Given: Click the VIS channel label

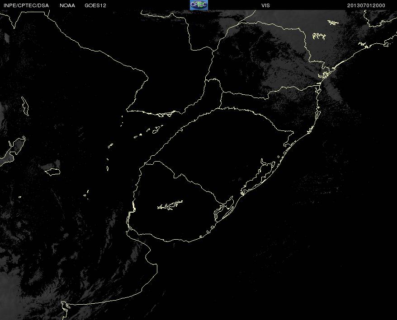Looking at the screenshot, I should [265, 5].
